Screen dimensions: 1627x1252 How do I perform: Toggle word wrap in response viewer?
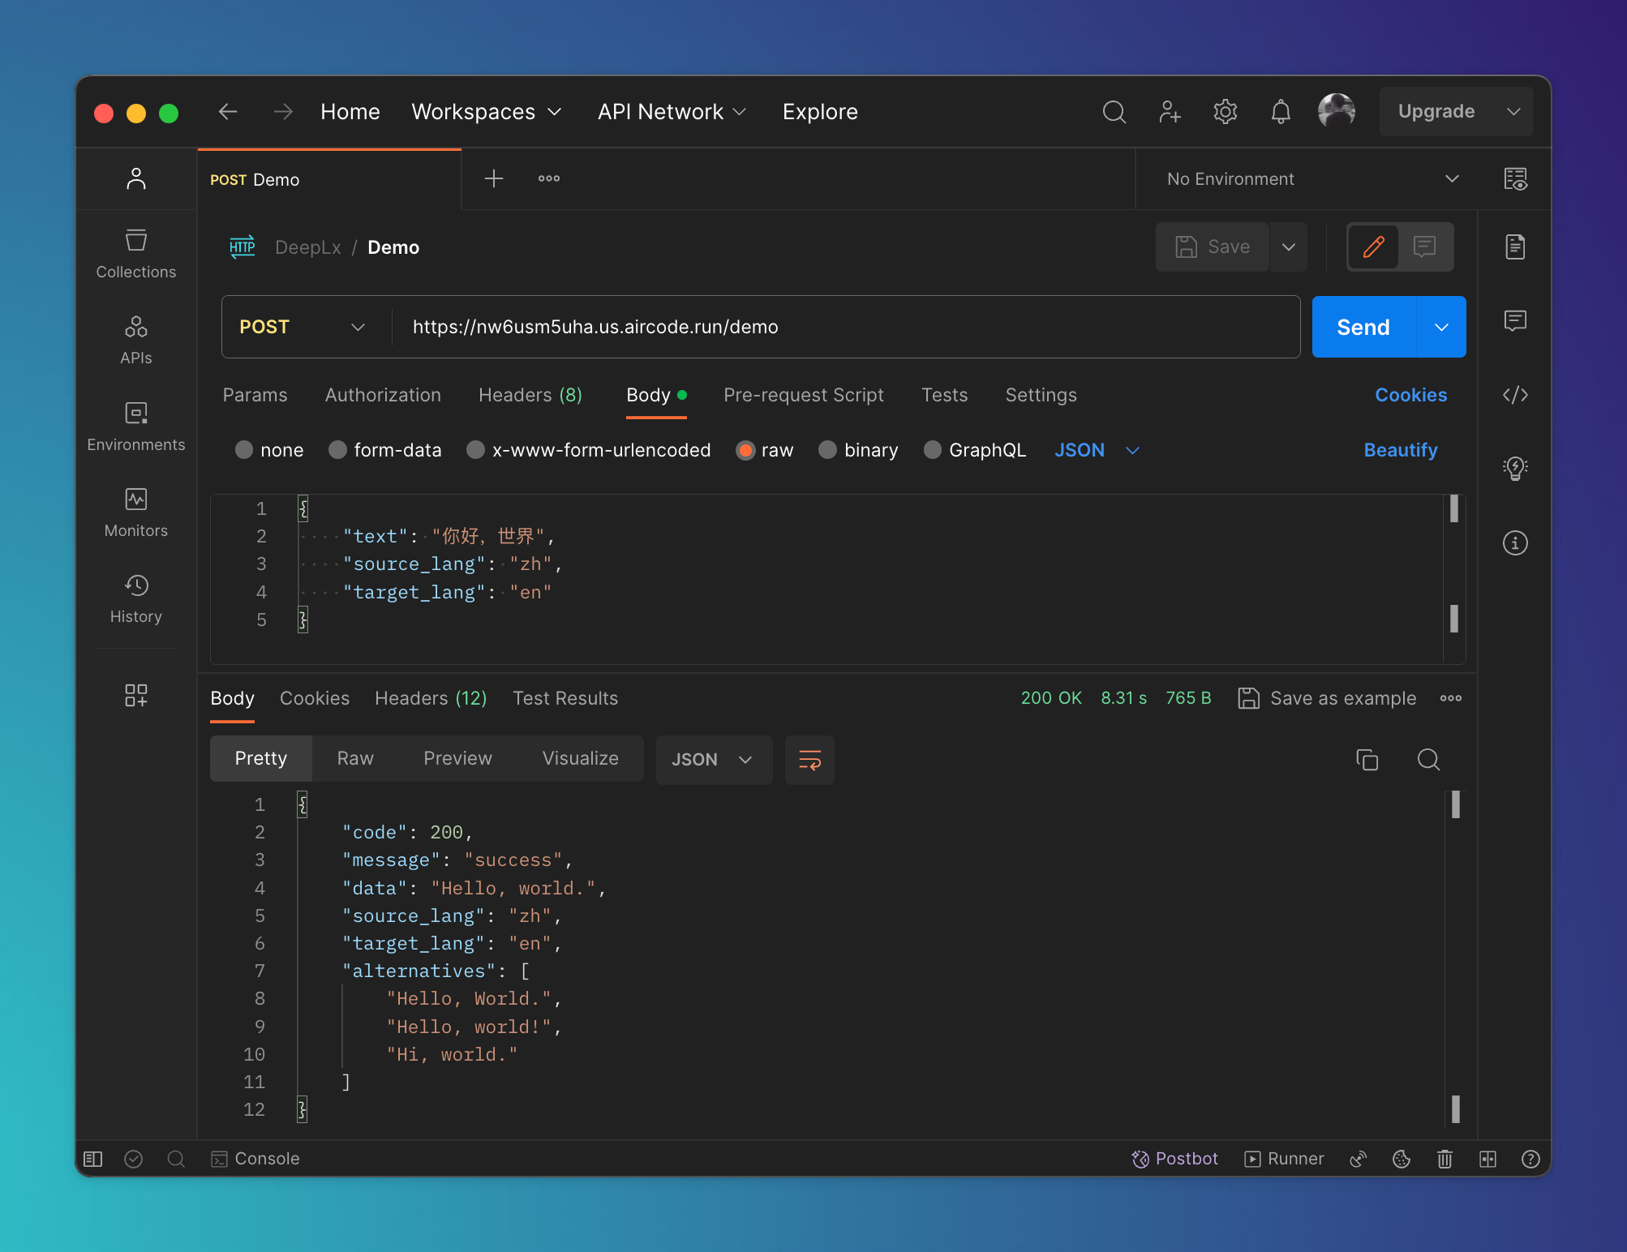[x=809, y=760]
